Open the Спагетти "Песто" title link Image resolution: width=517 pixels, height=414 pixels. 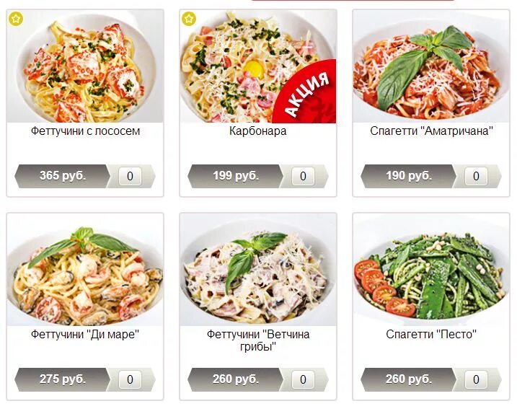click(431, 335)
